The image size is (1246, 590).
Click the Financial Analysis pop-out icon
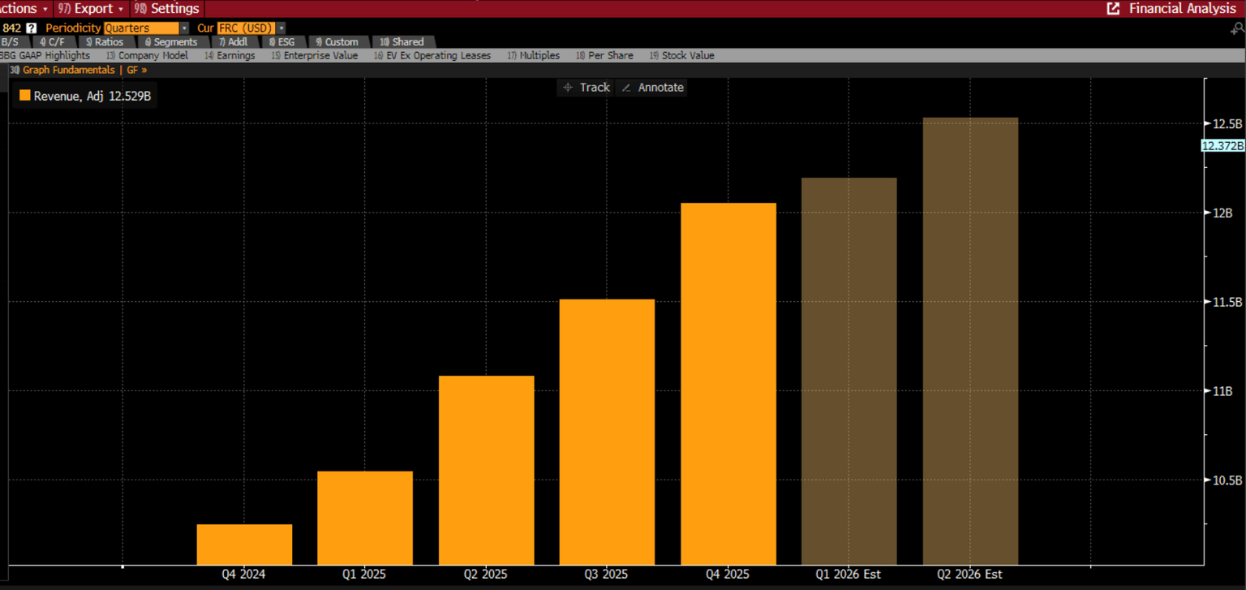click(x=1114, y=9)
